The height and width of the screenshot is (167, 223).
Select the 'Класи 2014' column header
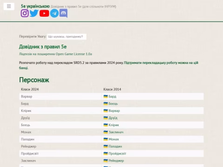coord(112,89)
